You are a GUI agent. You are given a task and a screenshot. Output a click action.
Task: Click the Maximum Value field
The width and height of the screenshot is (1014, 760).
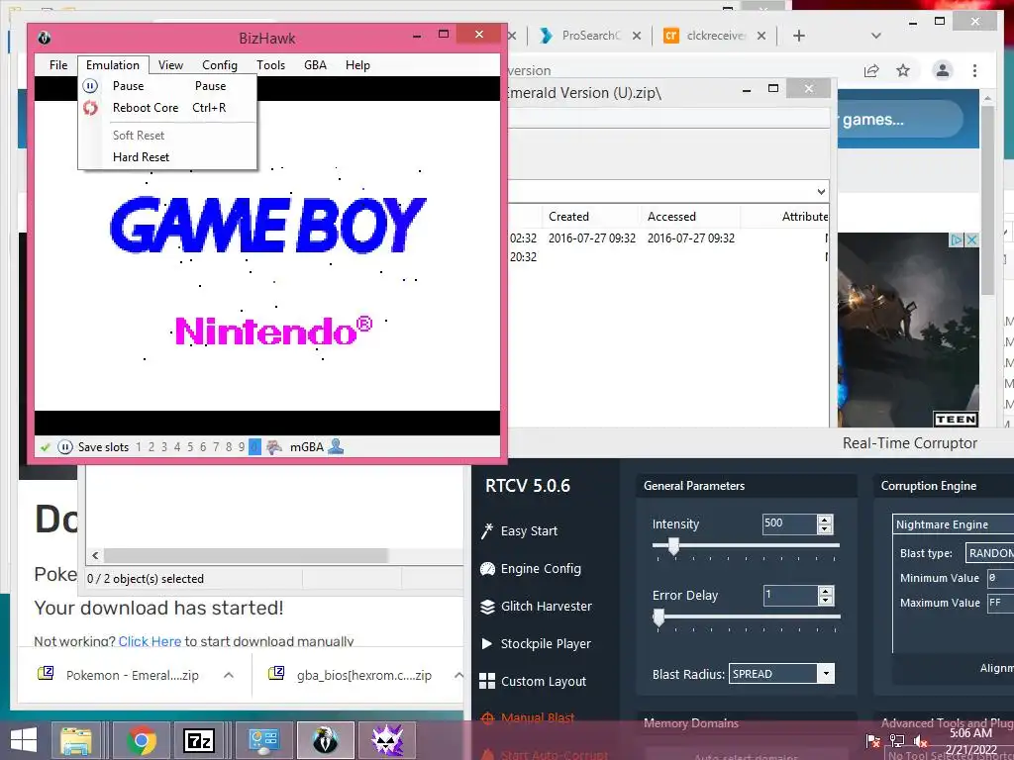pyautogui.click(x=1000, y=603)
